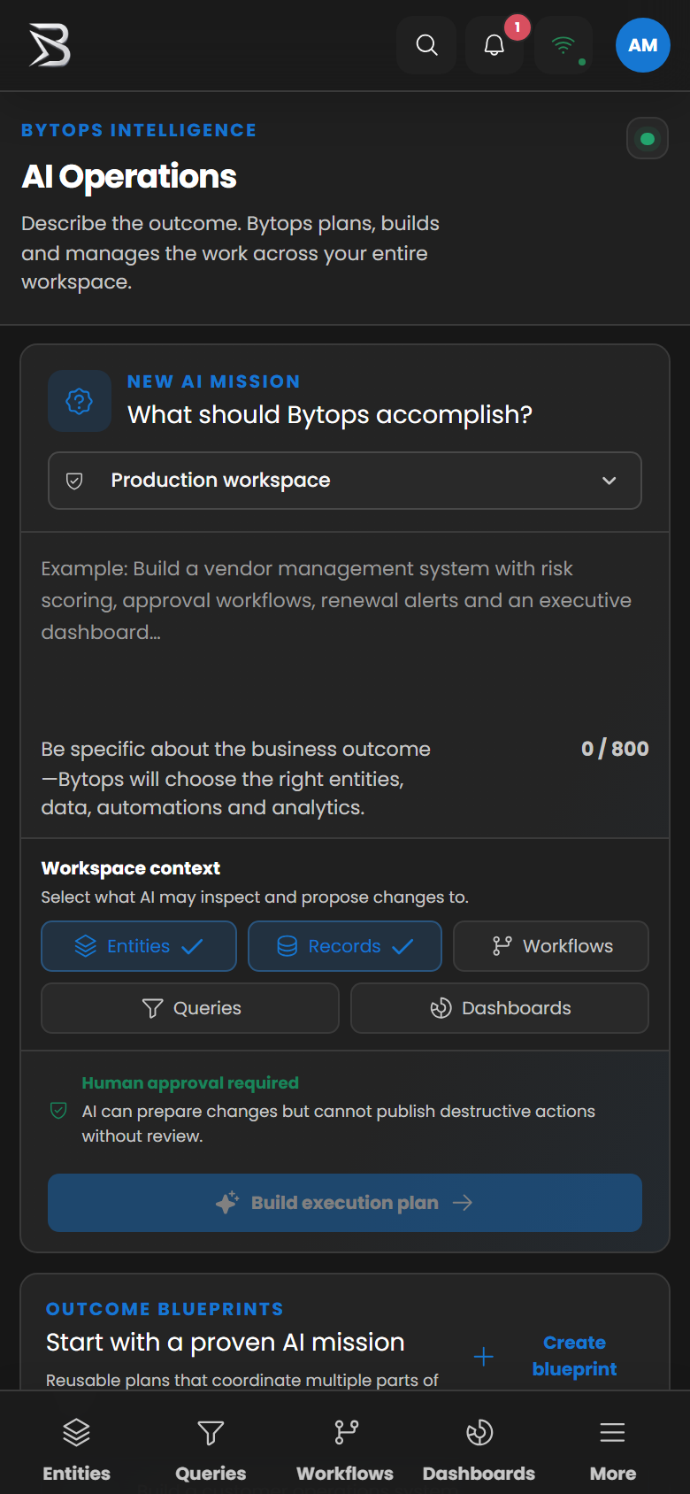Toggle the Workflows context chip
The image size is (690, 1494).
tap(551, 946)
